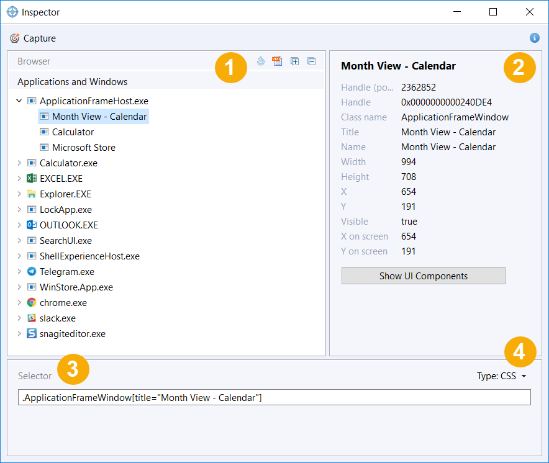The image size is (549, 463).
Task: Click the expand all nodes icon
Action: (x=295, y=61)
